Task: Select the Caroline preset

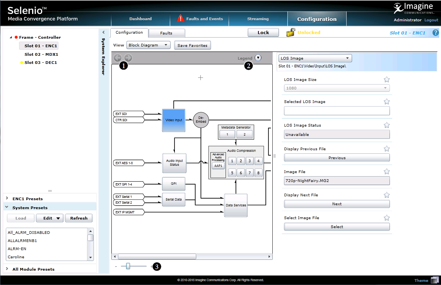Action: 16,257
